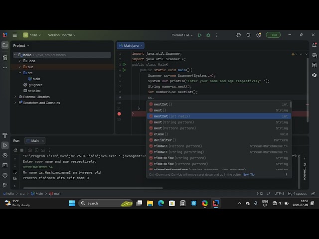The image size is (319, 239).
Task: Open the Git tool window icon
Action: coord(5,185)
